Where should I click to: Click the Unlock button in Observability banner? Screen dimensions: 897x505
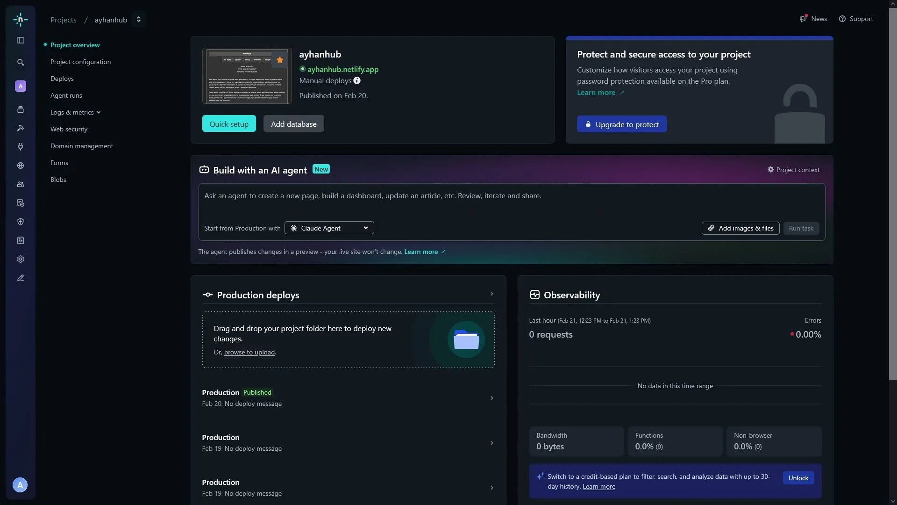click(798, 477)
